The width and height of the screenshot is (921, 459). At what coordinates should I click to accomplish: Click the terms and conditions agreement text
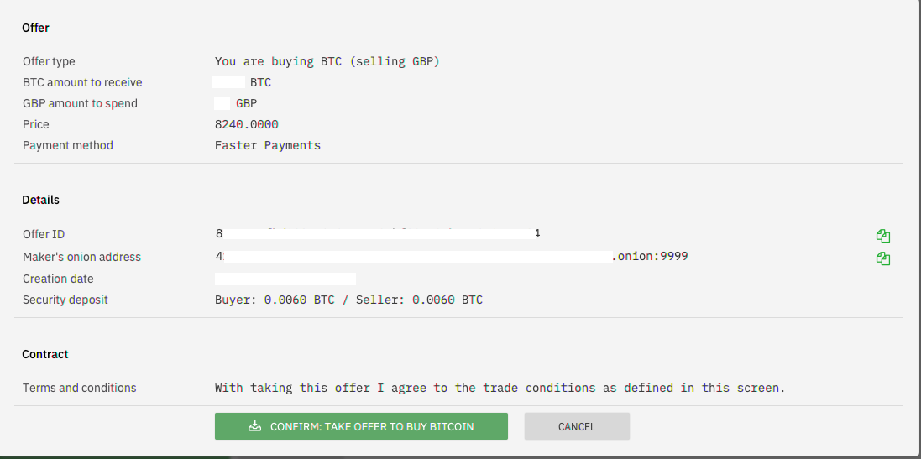[500, 388]
